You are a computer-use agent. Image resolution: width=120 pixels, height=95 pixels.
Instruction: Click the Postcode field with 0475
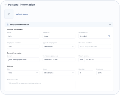(x=104, y=73)
